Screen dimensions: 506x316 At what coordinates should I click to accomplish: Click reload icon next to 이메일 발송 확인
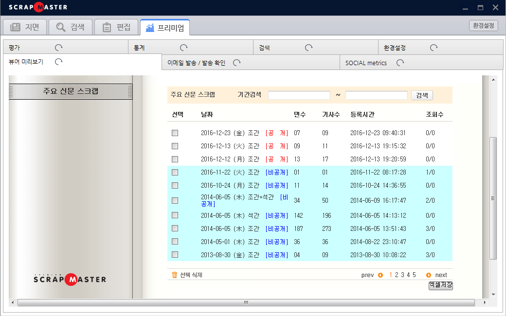tap(237, 63)
